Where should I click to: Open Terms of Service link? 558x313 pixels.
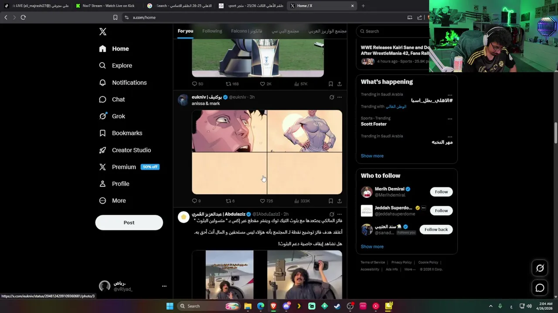373,262
